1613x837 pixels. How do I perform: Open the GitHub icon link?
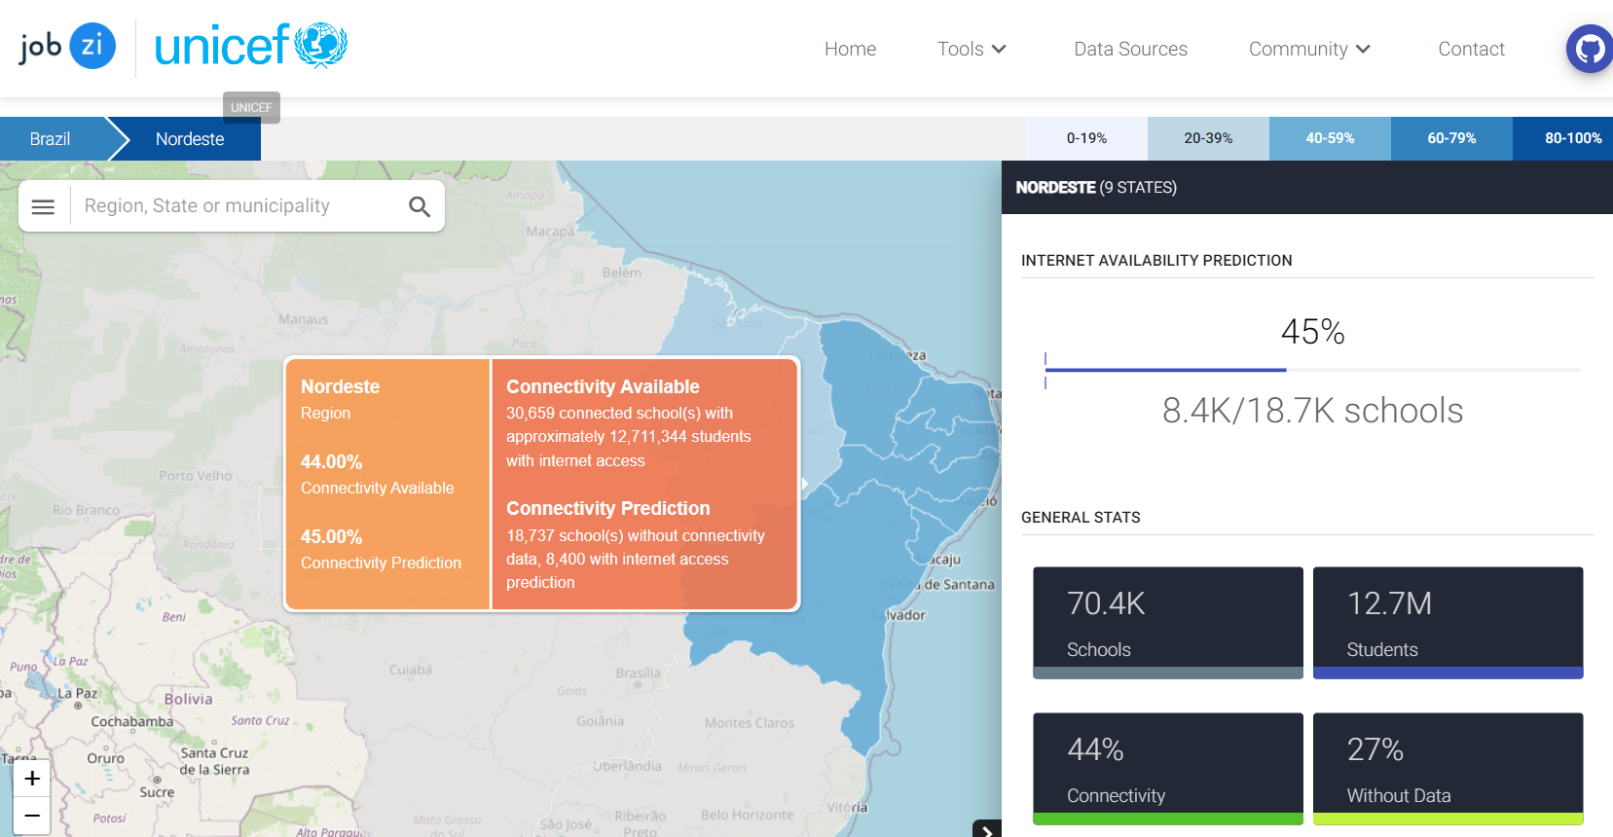coord(1590,49)
